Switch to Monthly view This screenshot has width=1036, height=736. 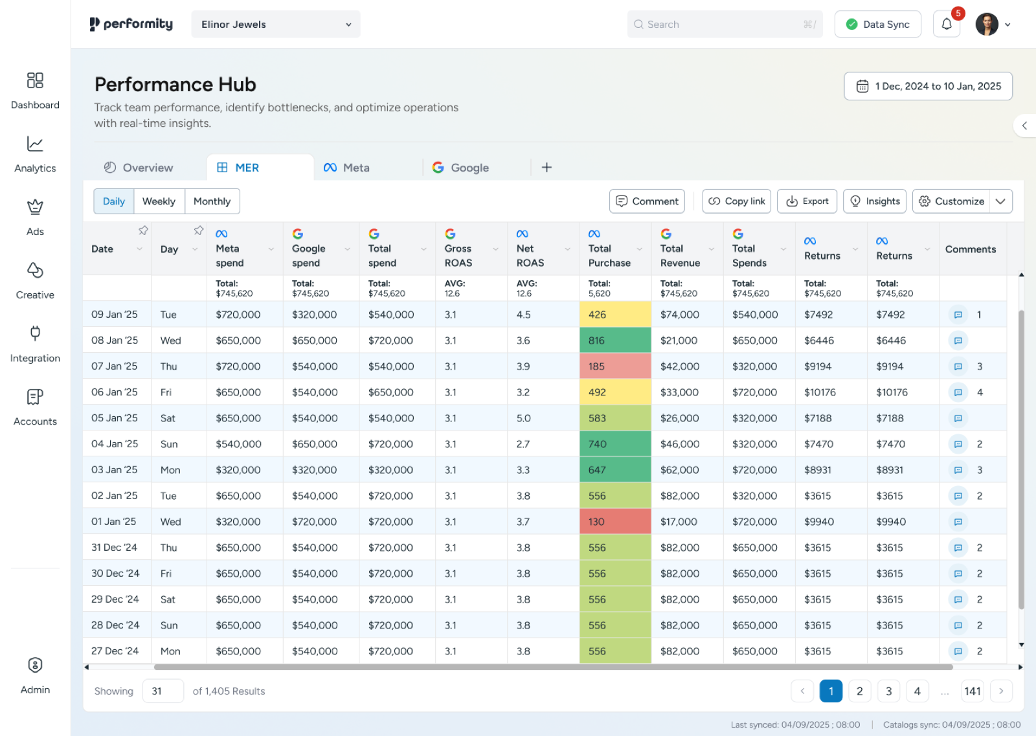[x=212, y=201]
